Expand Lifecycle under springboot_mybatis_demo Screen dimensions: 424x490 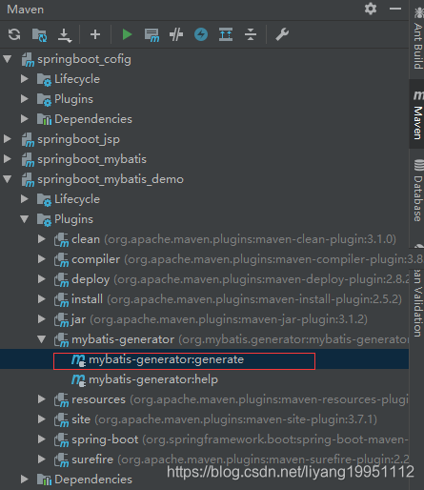coord(25,199)
